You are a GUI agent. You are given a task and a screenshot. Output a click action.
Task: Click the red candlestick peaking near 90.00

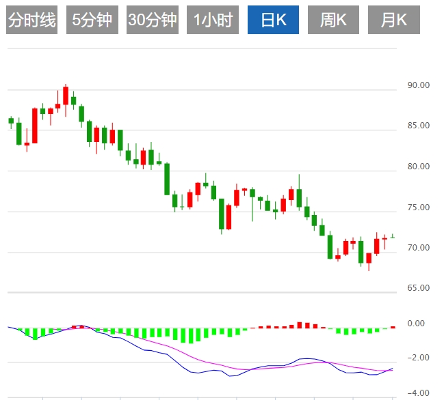(x=66, y=96)
